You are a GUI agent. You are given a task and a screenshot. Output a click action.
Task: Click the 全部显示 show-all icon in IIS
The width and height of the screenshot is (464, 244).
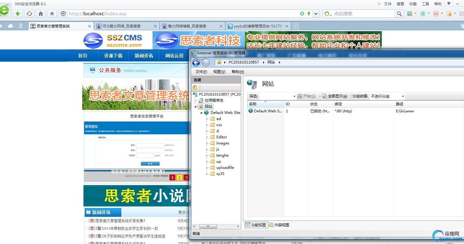coord(325,96)
